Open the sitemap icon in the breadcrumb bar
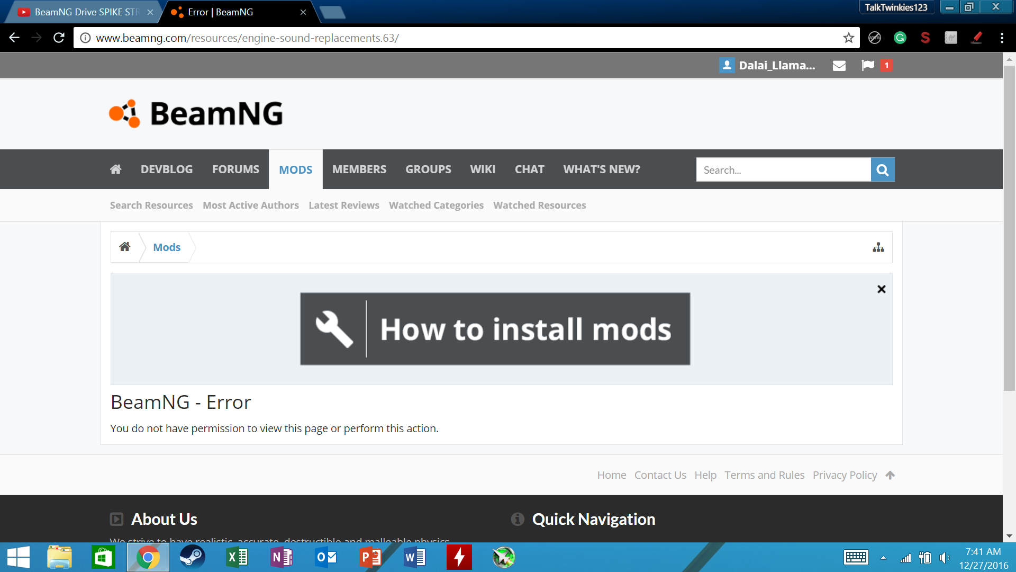This screenshot has height=572, width=1016. pyautogui.click(x=878, y=247)
